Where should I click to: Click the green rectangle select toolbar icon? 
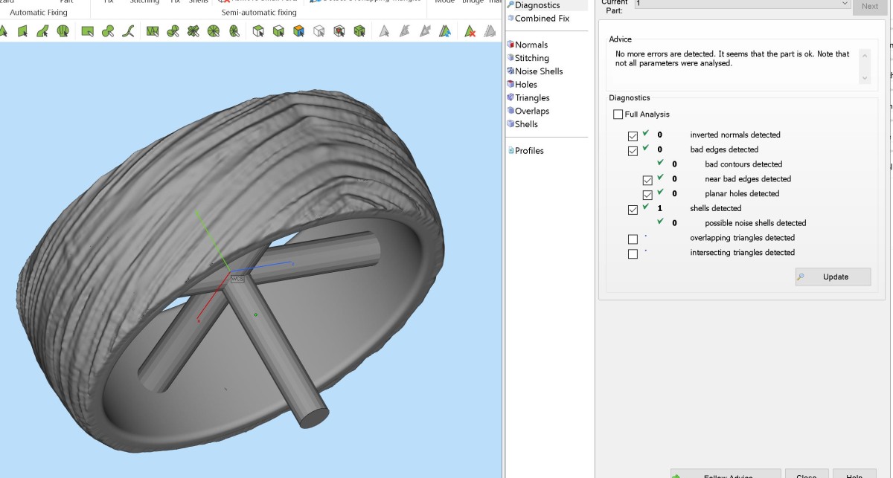click(87, 31)
